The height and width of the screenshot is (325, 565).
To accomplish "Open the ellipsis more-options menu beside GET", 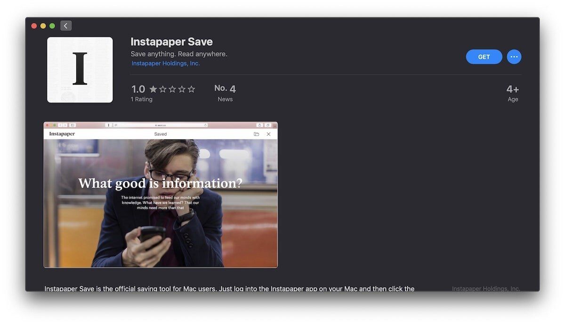I will (514, 57).
